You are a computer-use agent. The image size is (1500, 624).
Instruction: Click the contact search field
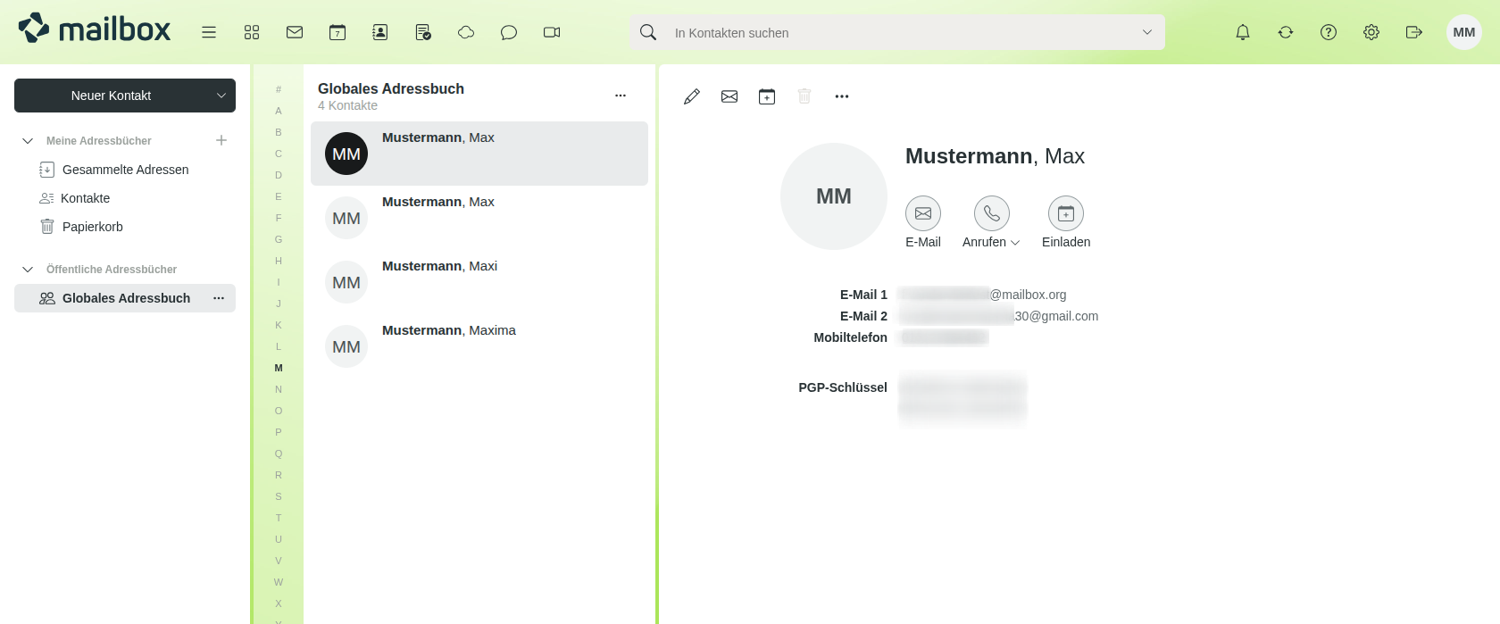pos(893,33)
